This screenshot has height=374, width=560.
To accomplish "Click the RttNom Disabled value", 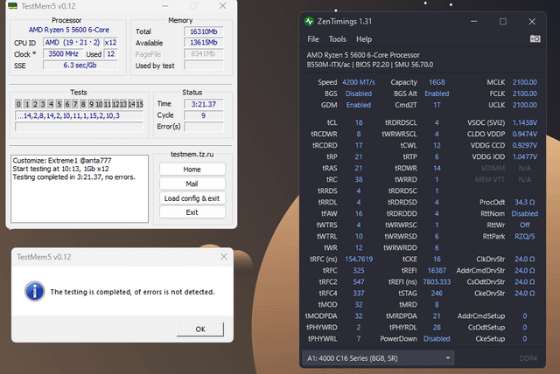I will point(525,213).
